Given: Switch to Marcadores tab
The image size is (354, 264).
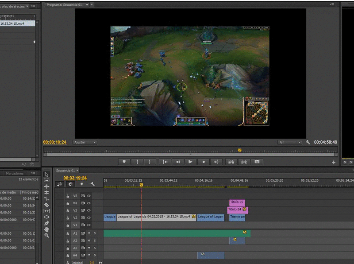Looking at the screenshot, I should coord(15,173).
